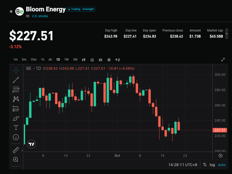Click the 14:28:11 UTC+8 timezone selector
Viewport: 232px width, 174px height.
183,165
